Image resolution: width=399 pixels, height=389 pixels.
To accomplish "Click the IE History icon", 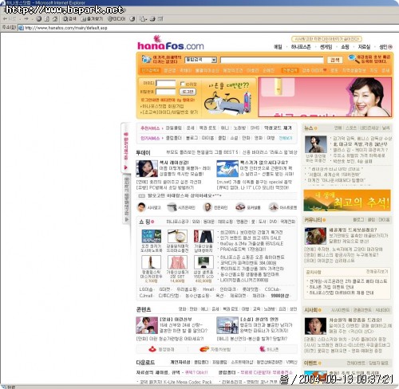I will (132, 19).
